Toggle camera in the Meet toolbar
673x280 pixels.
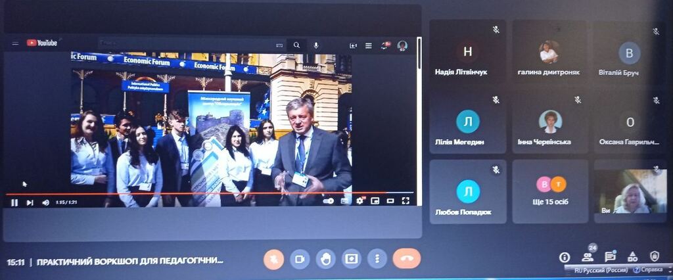tap(299, 259)
